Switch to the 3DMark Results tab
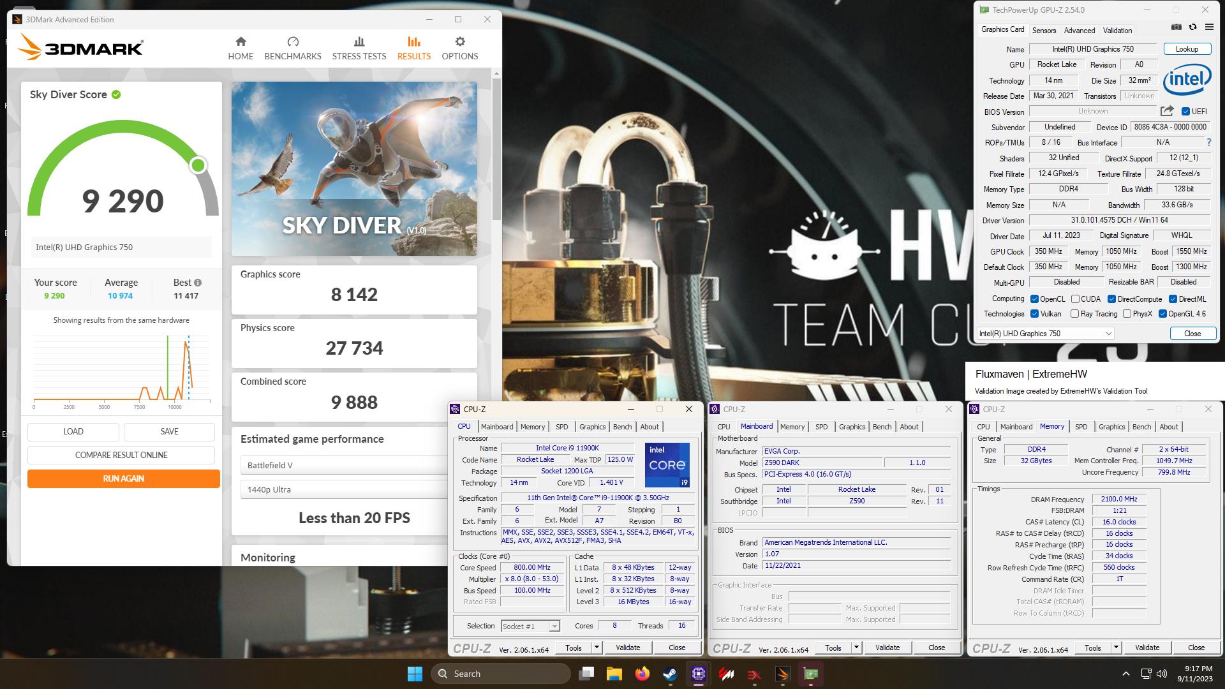This screenshot has height=689, width=1225. click(x=414, y=48)
